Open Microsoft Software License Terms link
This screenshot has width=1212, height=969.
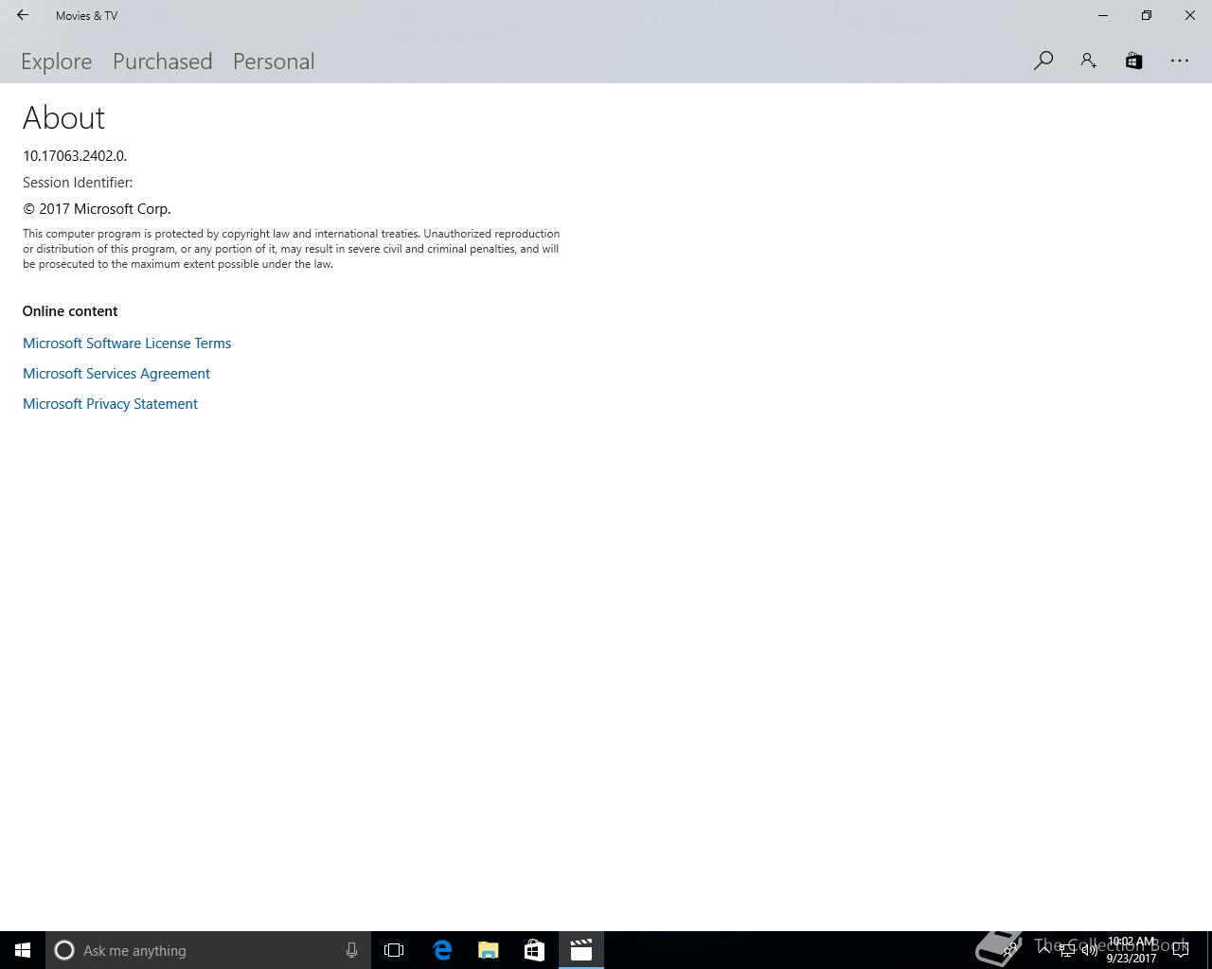point(127,344)
